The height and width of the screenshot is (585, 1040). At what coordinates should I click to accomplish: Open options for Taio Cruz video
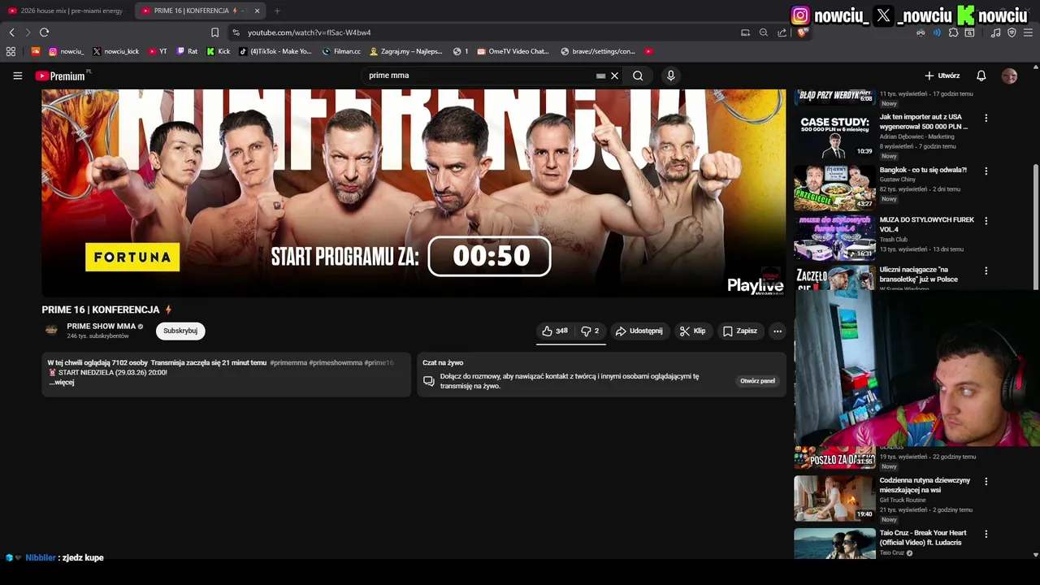(x=986, y=534)
